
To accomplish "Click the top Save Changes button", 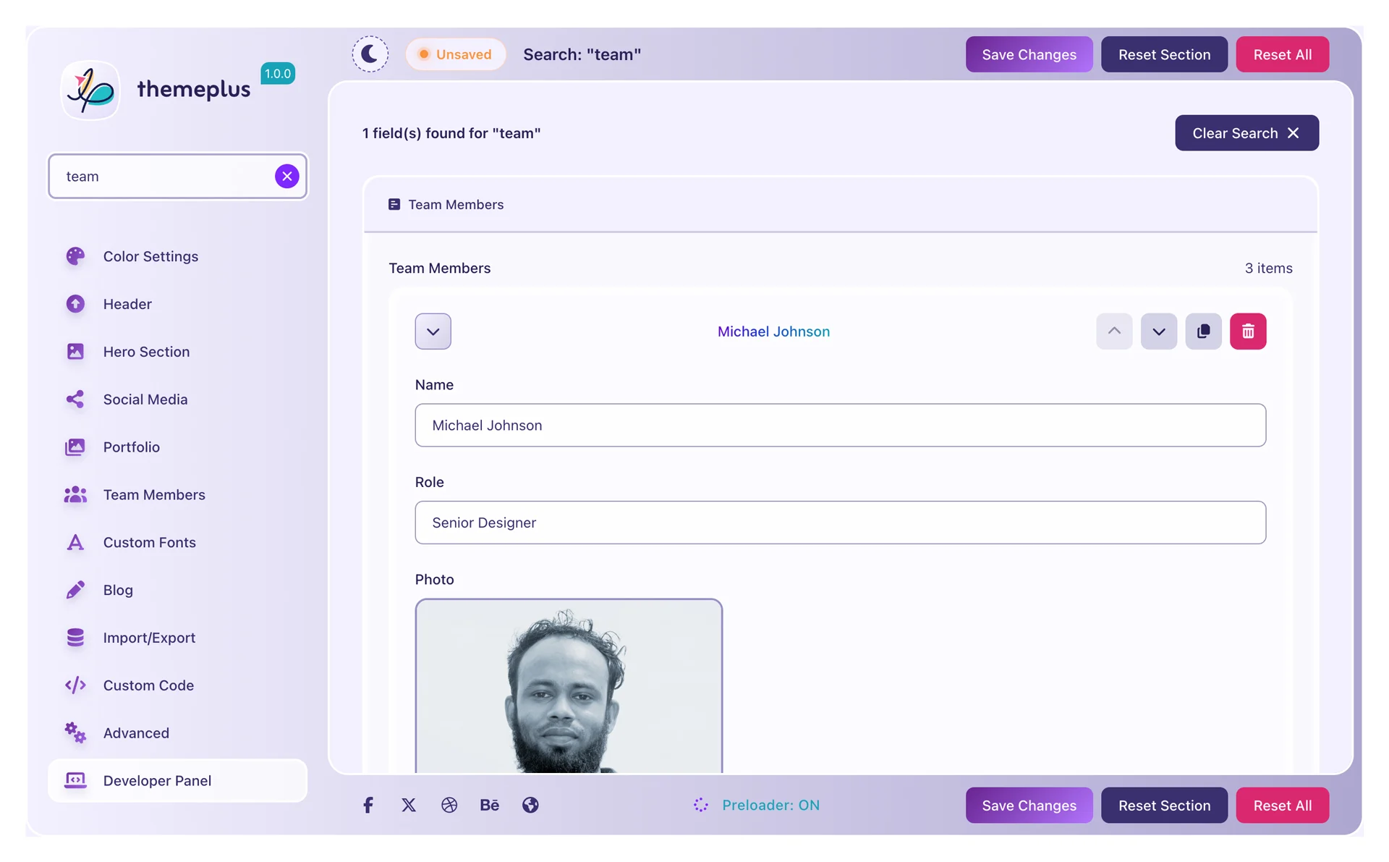I will 1028,54.
